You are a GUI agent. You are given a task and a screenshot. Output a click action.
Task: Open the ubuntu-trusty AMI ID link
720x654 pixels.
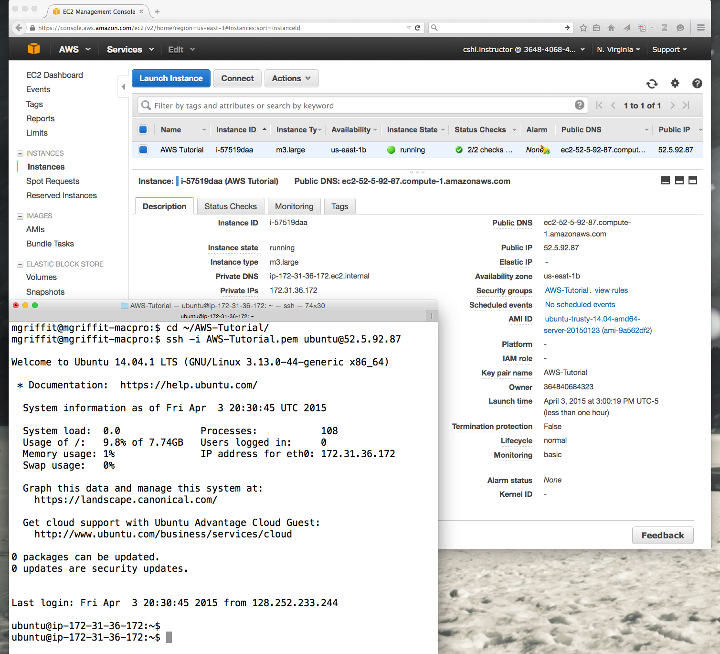pos(598,324)
